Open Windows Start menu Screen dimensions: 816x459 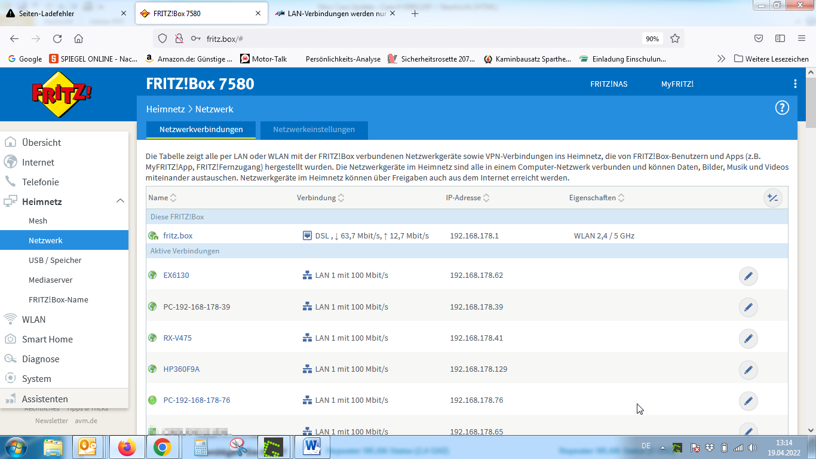16,447
